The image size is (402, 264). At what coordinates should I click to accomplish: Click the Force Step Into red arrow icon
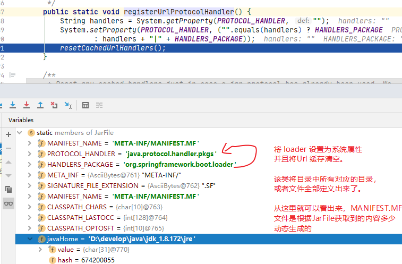coord(27,105)
